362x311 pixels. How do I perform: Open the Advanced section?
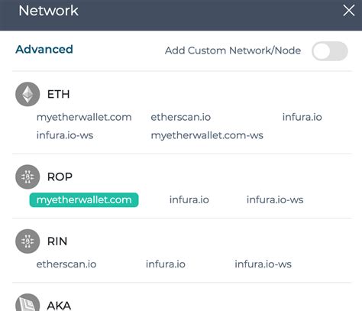[44, 50]
